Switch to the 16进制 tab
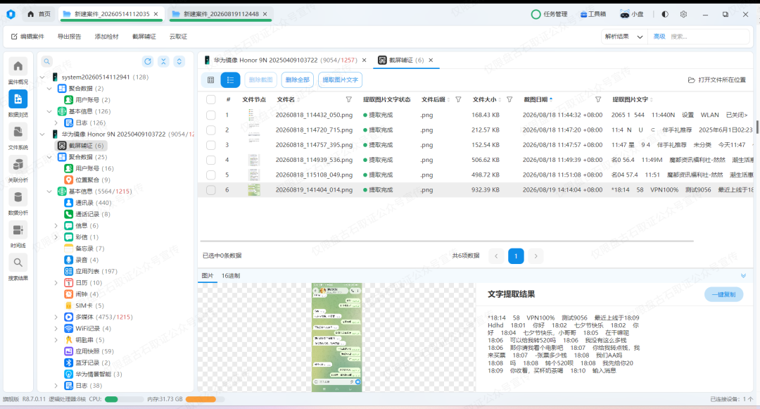 coord(231,276)
